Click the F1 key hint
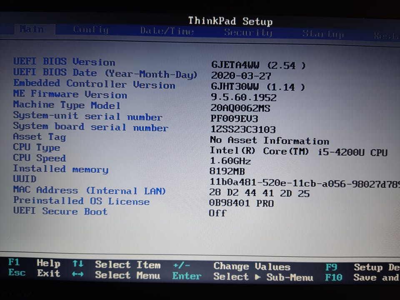 coord(14,262)
